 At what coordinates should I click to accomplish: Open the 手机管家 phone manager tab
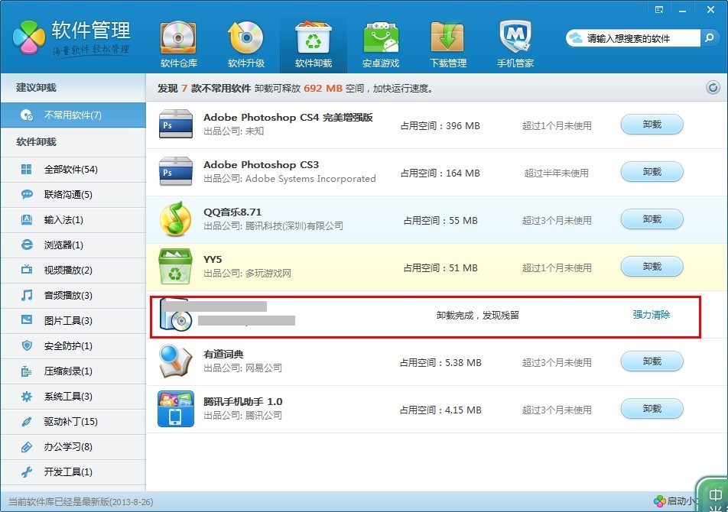coord(515,45)
